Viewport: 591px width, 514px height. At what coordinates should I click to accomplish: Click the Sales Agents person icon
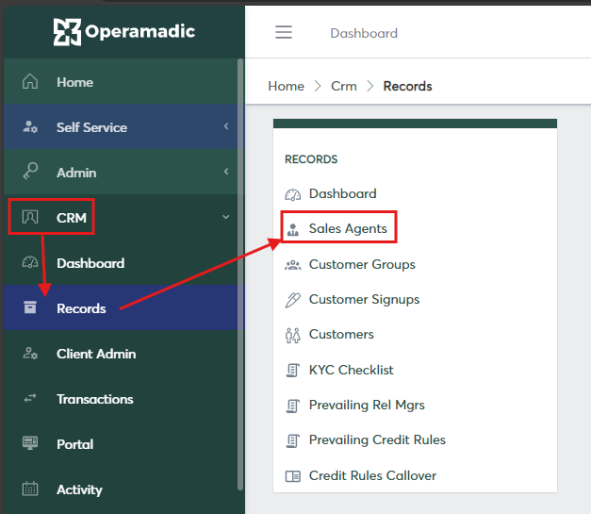pos(293,229)
